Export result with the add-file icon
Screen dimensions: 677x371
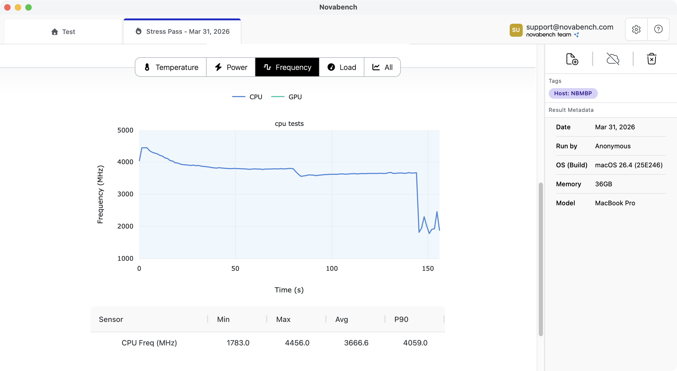572,59
